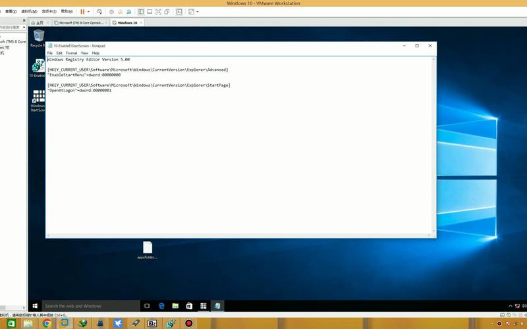Select the Recycle Bin desktop icon
527x329 pixels.
tap(38, 38)
